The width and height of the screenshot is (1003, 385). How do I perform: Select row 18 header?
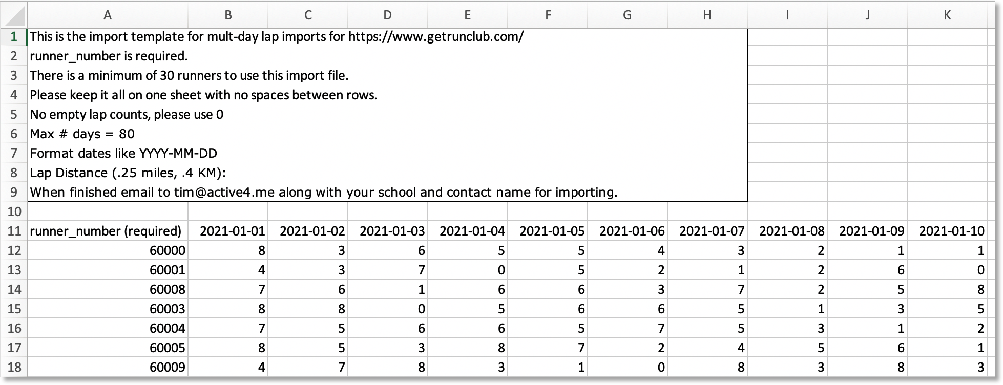click(14, 367)
